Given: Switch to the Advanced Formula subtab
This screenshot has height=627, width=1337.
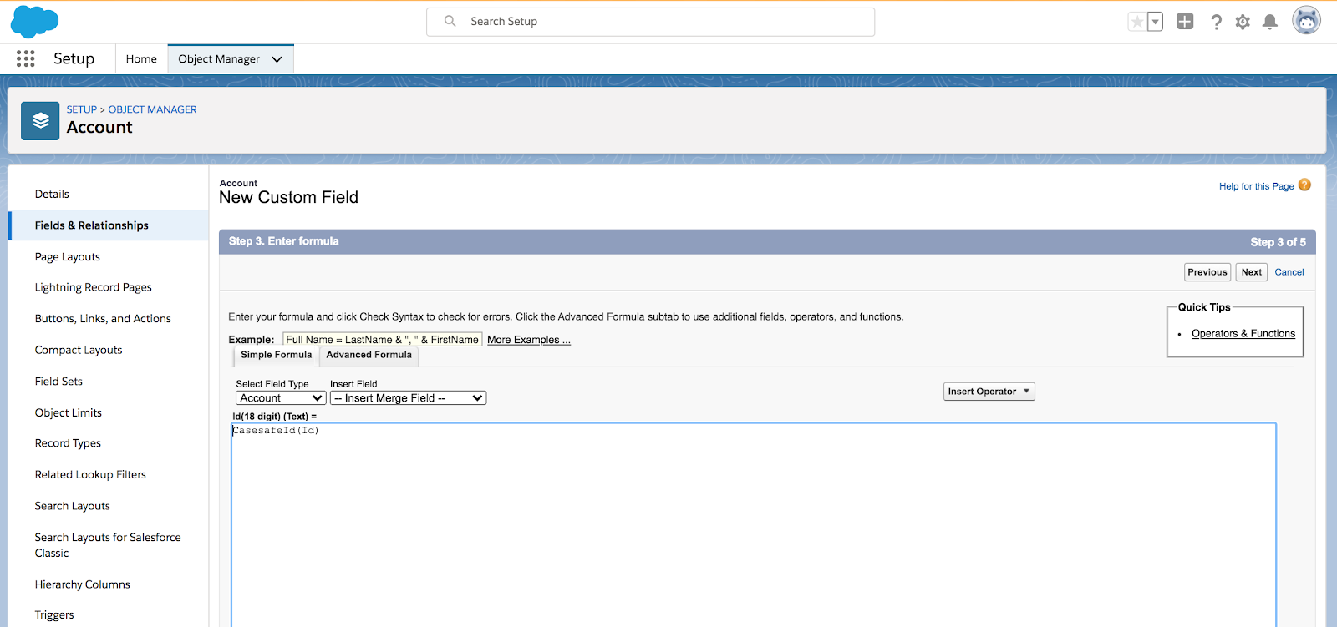Looking at the screenshot, I should (369, 356).
